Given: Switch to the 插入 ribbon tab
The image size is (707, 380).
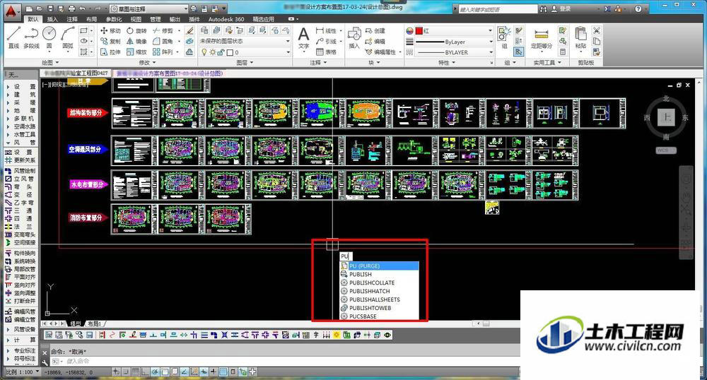Looking at the screenshot, I should tap(52, 19).
